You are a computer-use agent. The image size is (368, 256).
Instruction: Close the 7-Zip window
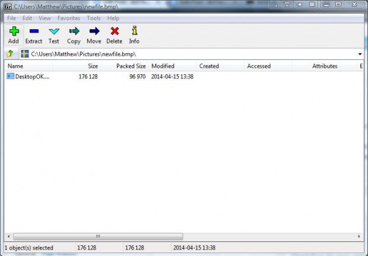354,5
